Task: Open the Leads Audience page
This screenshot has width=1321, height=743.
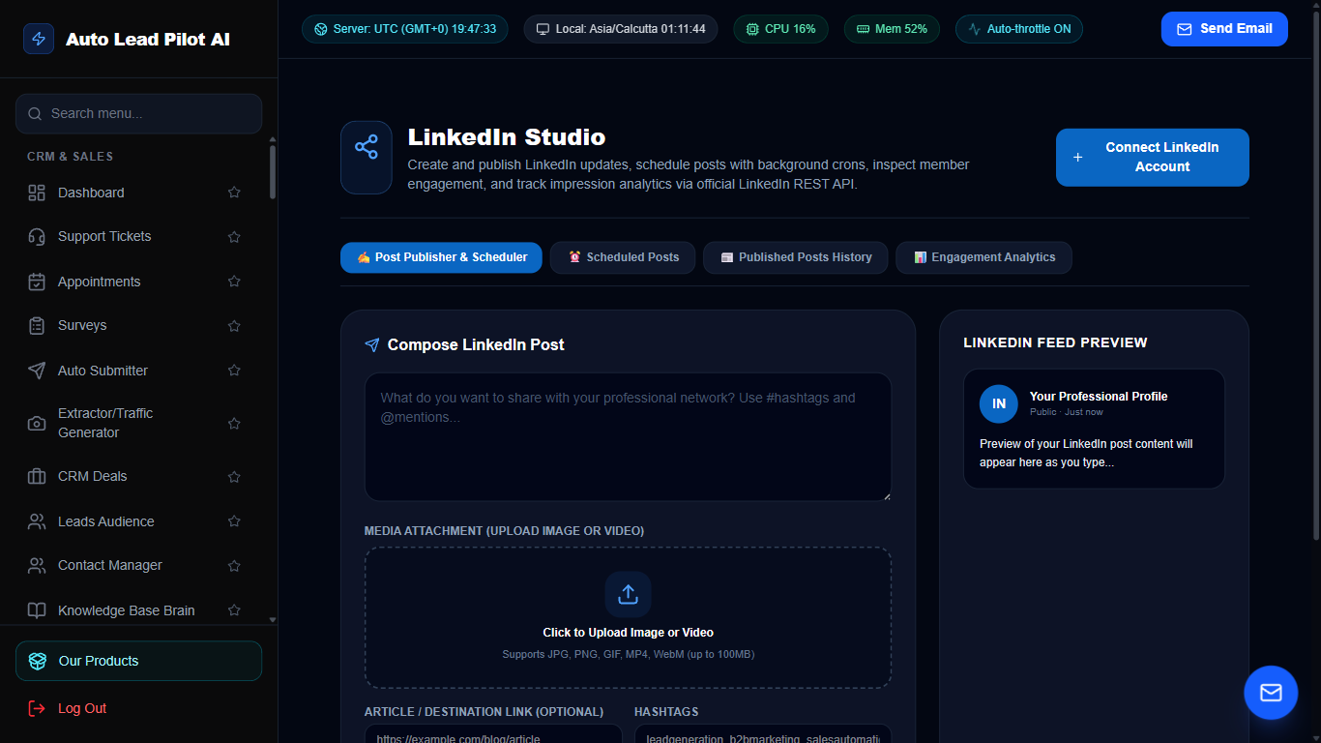Action: (134, 521)
